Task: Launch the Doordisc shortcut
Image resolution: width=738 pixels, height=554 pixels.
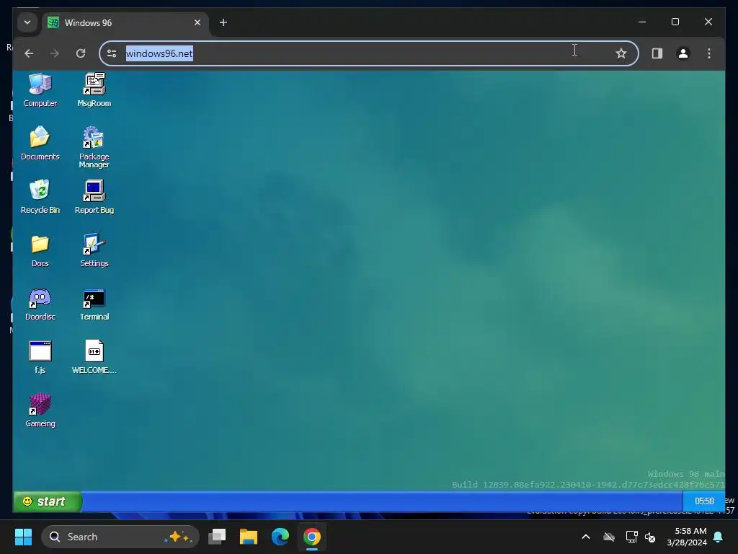Action: click(40, 304)
